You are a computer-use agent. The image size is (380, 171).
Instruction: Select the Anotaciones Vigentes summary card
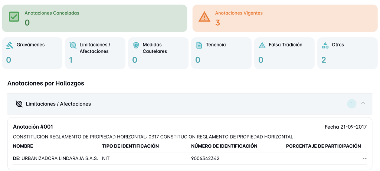285,18
